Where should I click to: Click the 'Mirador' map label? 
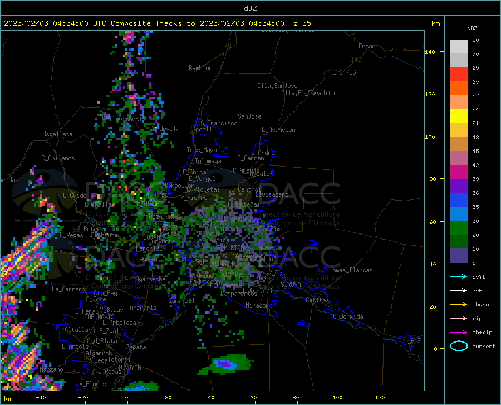tap(257, 305)
